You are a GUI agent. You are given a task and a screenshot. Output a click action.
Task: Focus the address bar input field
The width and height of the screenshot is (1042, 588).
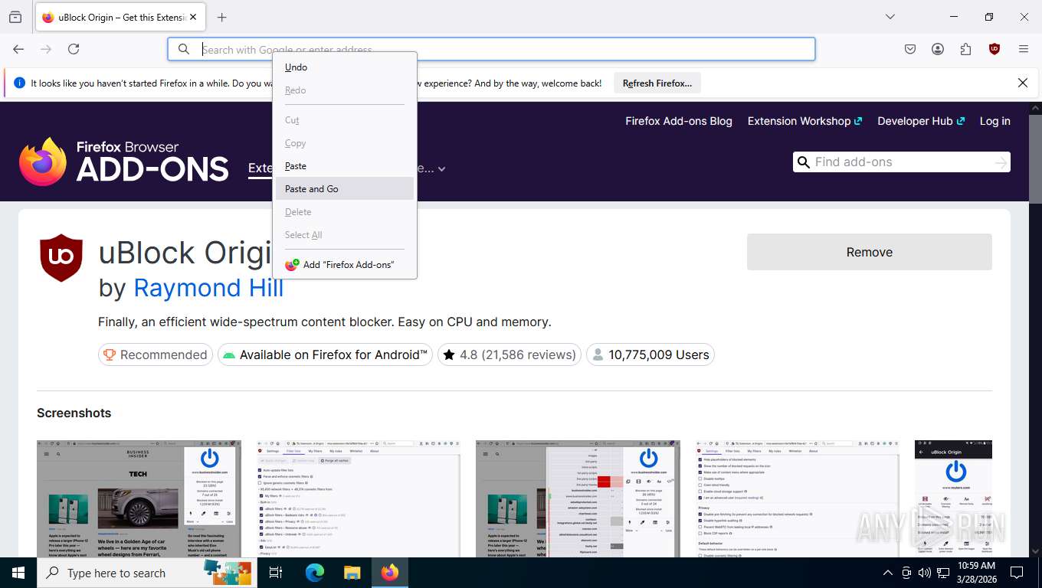(491, 49)
